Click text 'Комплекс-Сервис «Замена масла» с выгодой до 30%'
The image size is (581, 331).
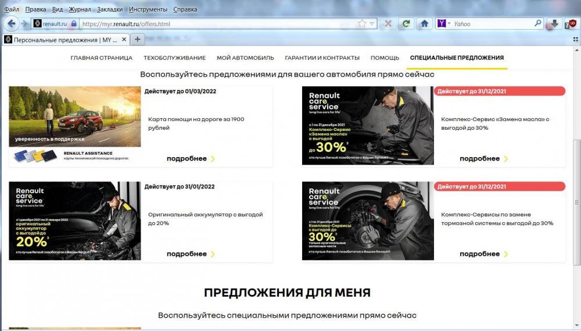[x=495, y=123]
